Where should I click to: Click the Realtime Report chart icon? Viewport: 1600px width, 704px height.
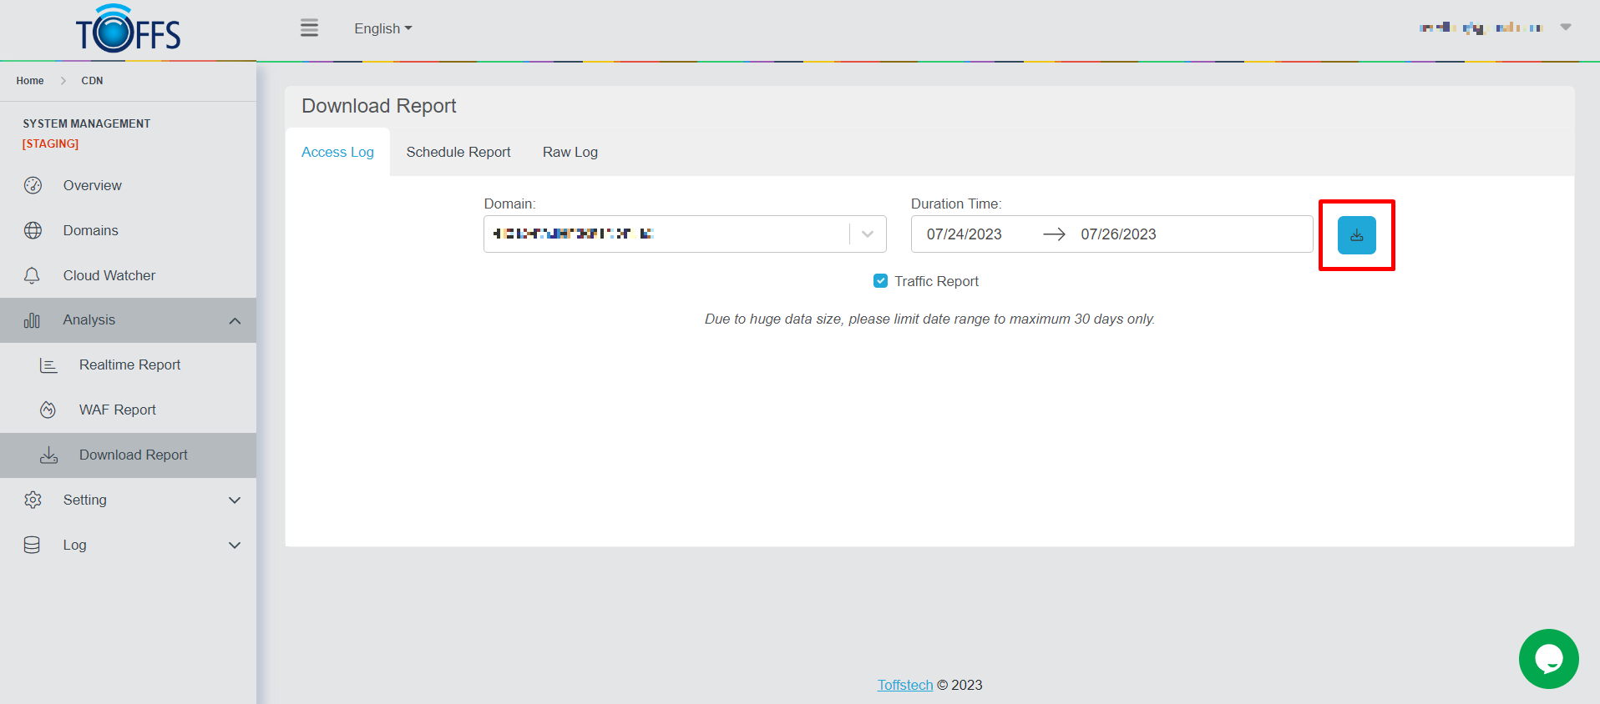point(48,365)
